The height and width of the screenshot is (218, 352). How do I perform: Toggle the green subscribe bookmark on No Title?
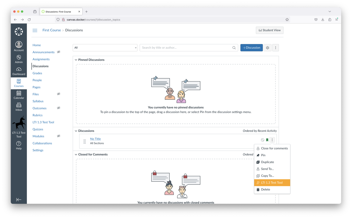pos(267,140)
